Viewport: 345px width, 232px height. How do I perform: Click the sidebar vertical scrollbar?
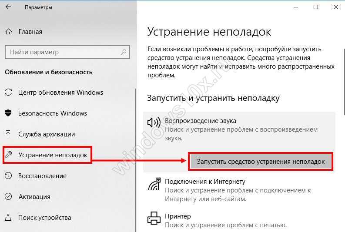[x=136, y=159]
